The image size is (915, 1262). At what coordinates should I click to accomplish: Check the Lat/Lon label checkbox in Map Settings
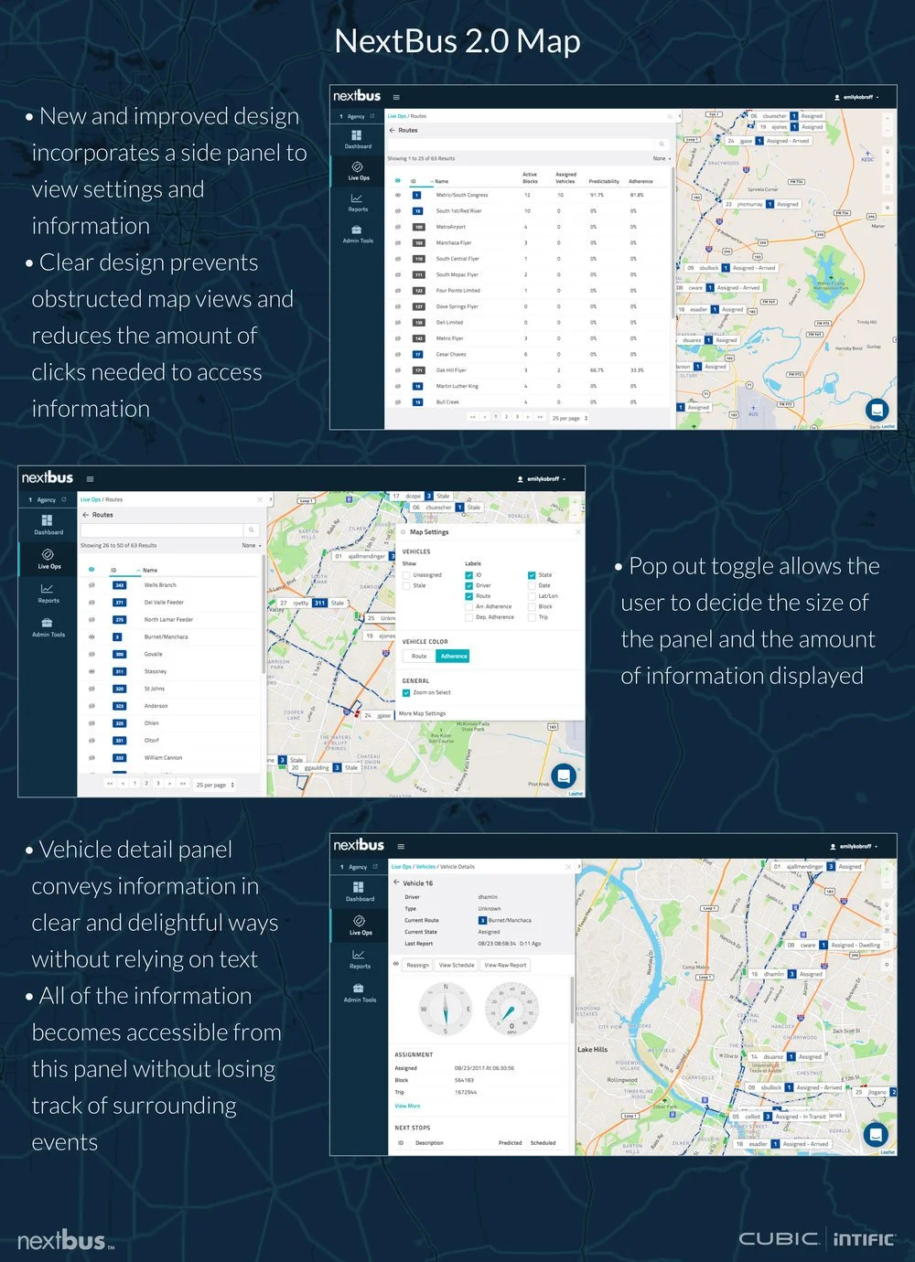[x=532, y=595]
